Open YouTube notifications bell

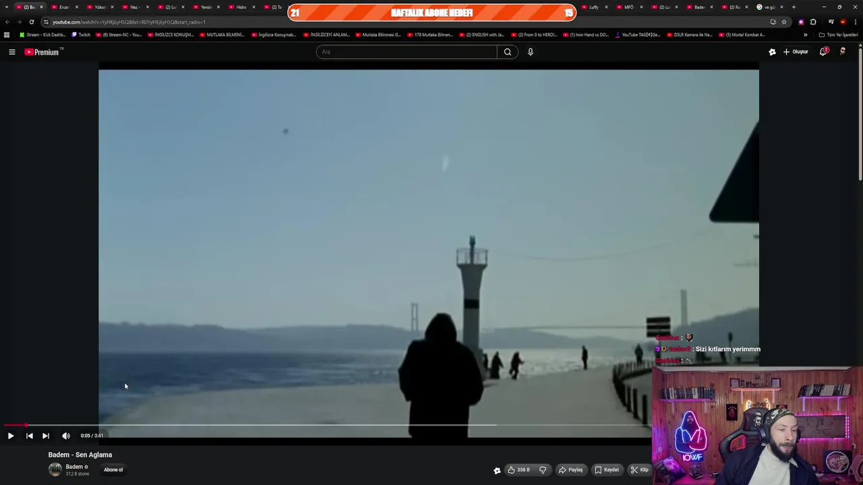(823, 52)
